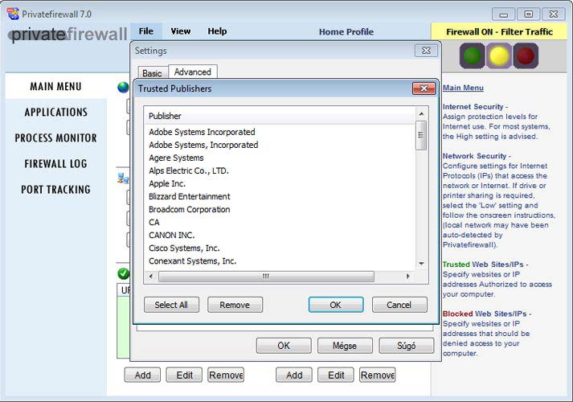Click the green traffic light allow button
Screen dimensions: 573x402
472,56
